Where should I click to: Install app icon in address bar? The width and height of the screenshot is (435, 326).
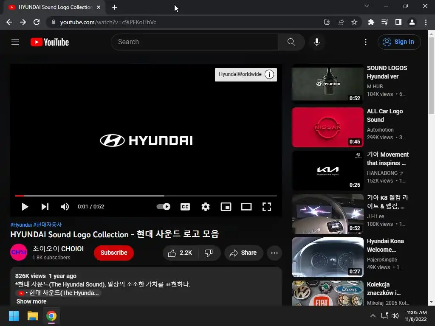pos(327,22)
